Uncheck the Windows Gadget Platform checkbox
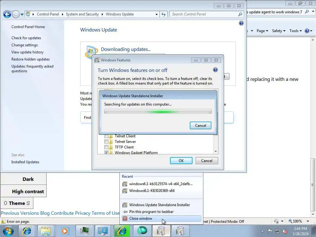This screenshot has width=316, height=237. (106, 152)
